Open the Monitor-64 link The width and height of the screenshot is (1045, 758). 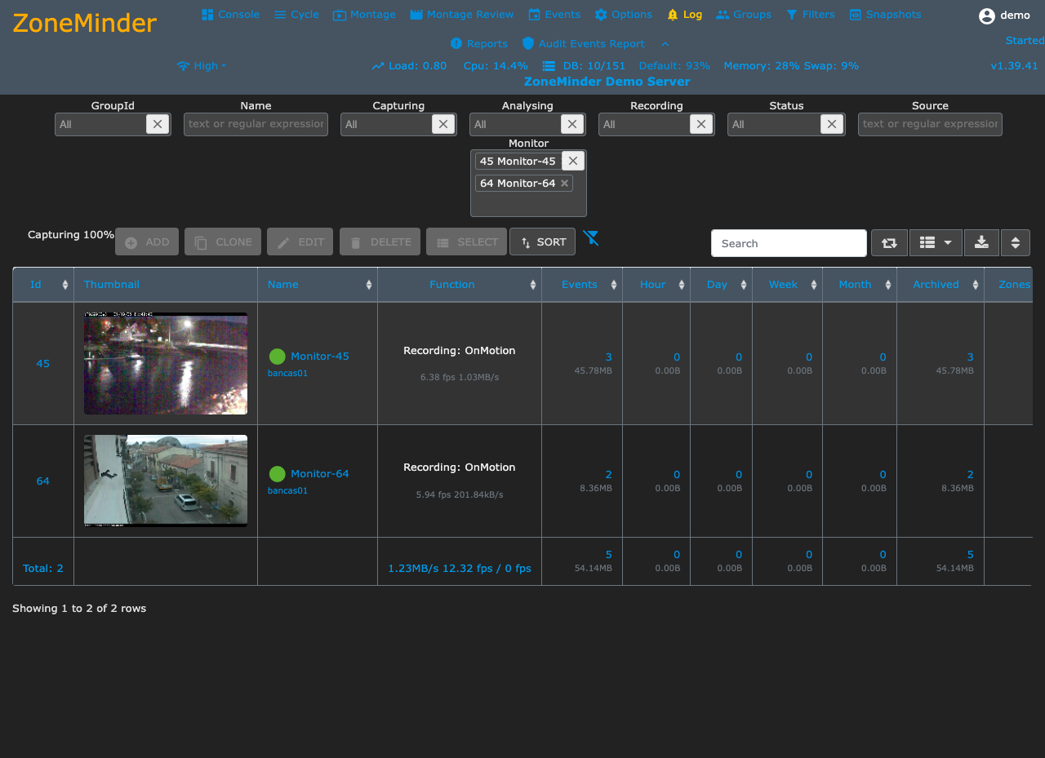point(320,474)
